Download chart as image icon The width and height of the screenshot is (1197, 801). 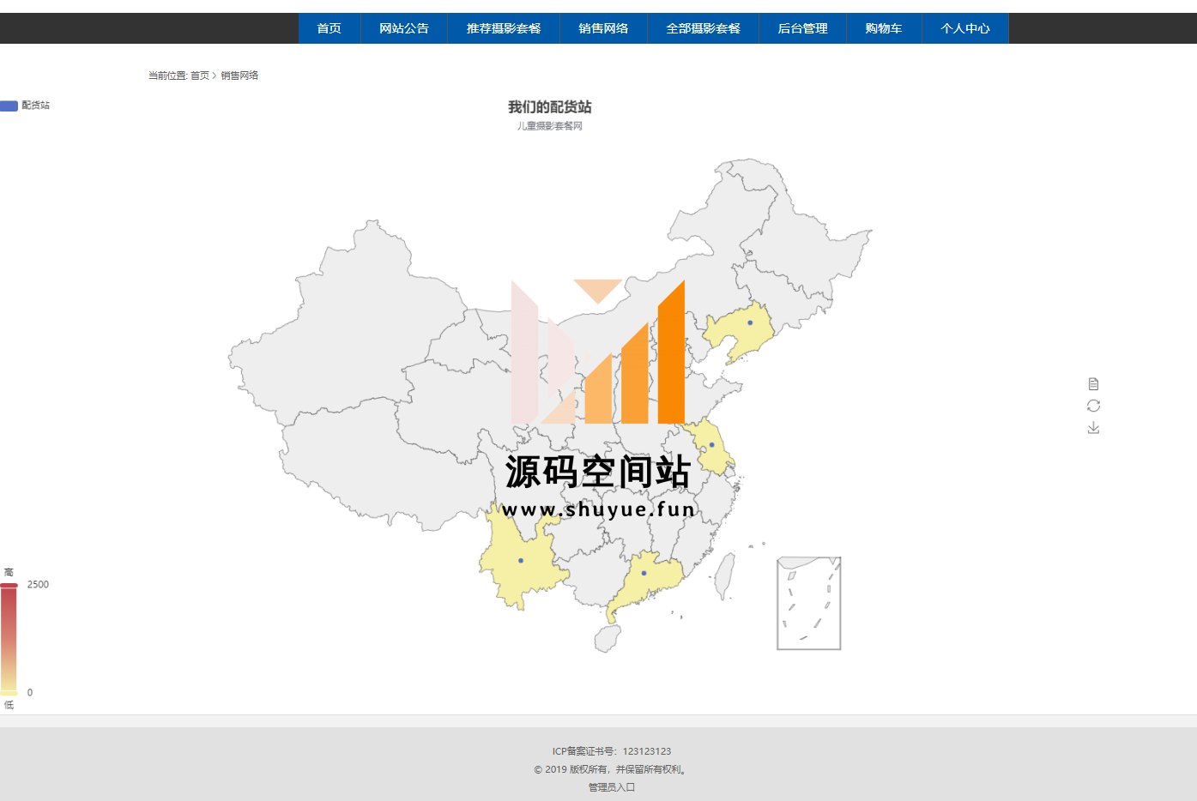pos(1093,427)
